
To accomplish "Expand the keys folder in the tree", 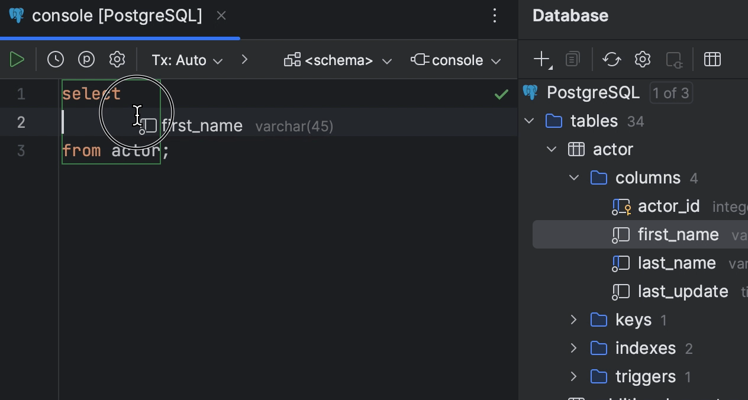I will tap(573, 320).
